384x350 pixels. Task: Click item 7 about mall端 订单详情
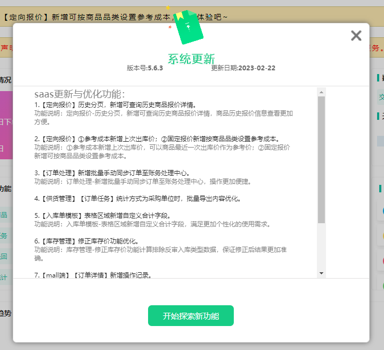[93, 275]
